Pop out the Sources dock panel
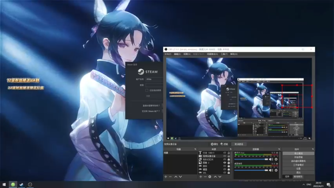 (x=230, y=149)
